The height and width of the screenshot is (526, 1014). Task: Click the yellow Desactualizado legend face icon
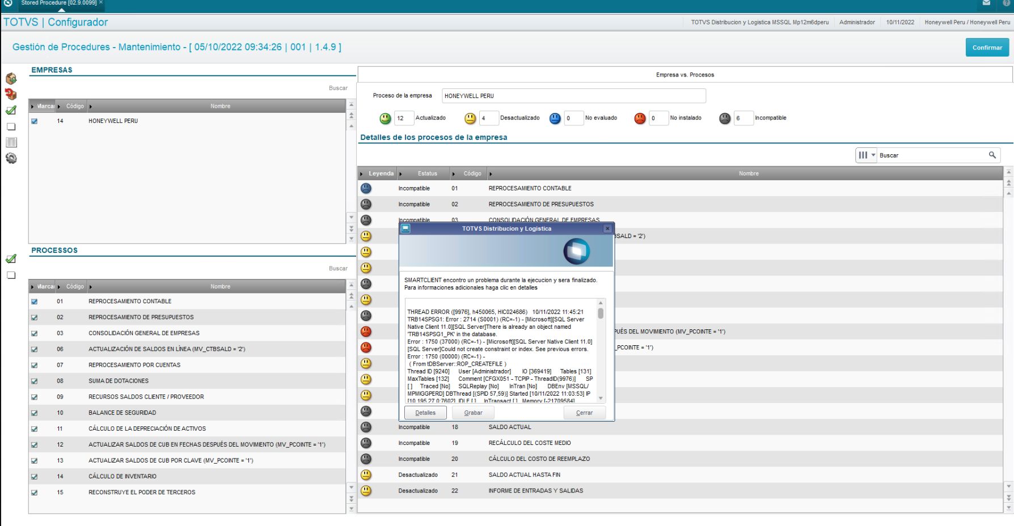click(x=470, y=118)
